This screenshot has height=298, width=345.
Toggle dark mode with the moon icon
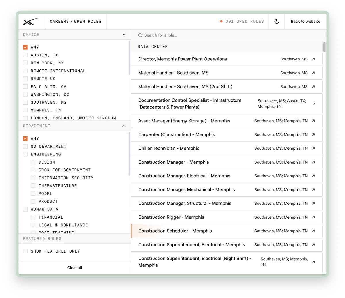(277, 21)
